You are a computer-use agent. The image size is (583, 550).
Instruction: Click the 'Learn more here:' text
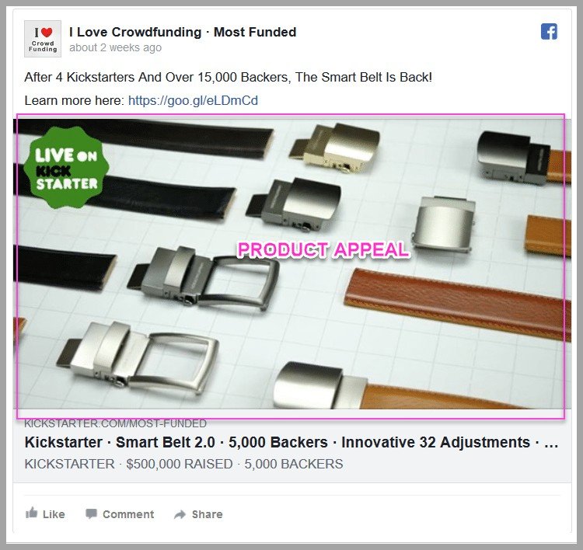75,100
